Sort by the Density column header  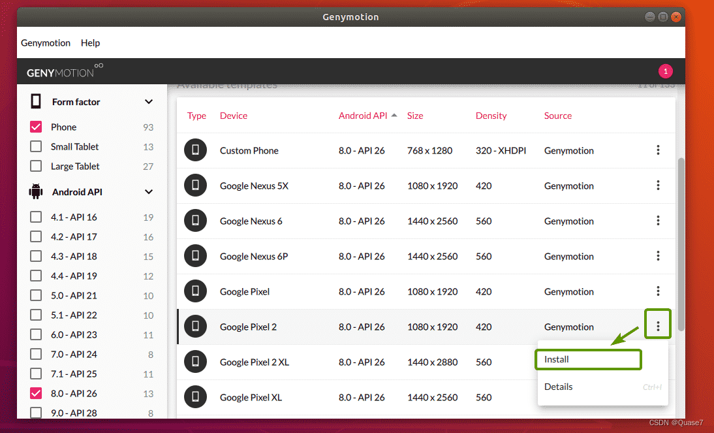(491, 116)
